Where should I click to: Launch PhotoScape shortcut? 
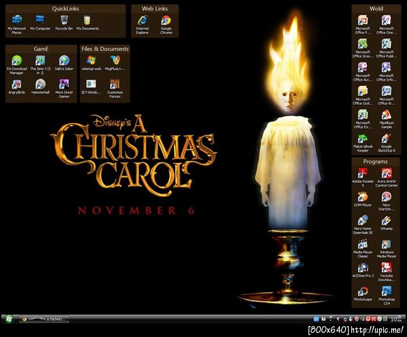[363, 294]
